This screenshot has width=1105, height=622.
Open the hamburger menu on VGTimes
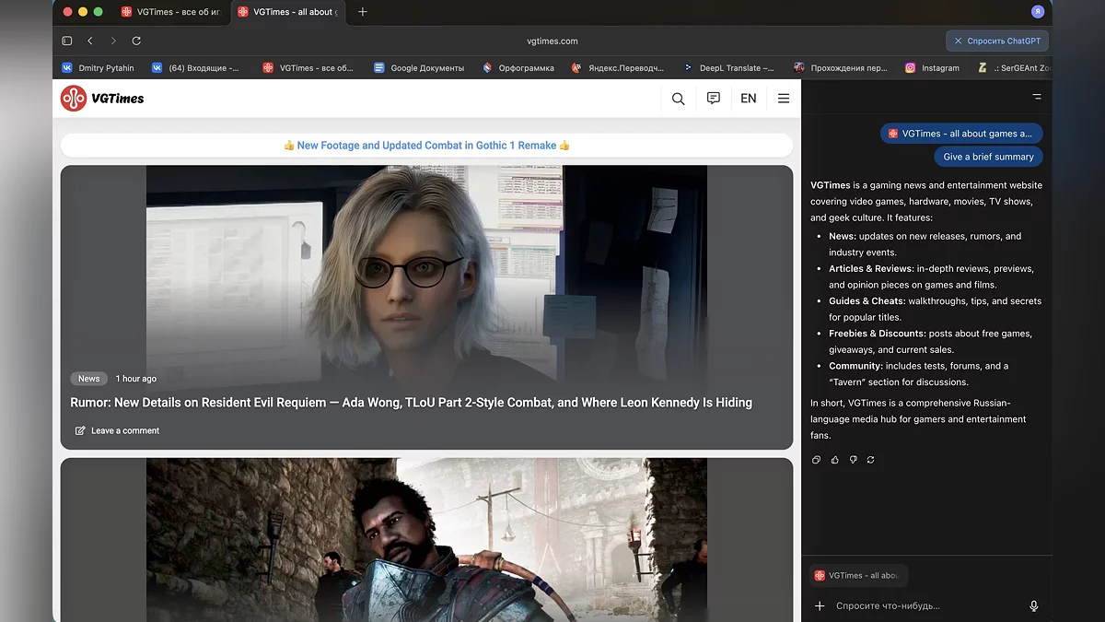(784, 99)
